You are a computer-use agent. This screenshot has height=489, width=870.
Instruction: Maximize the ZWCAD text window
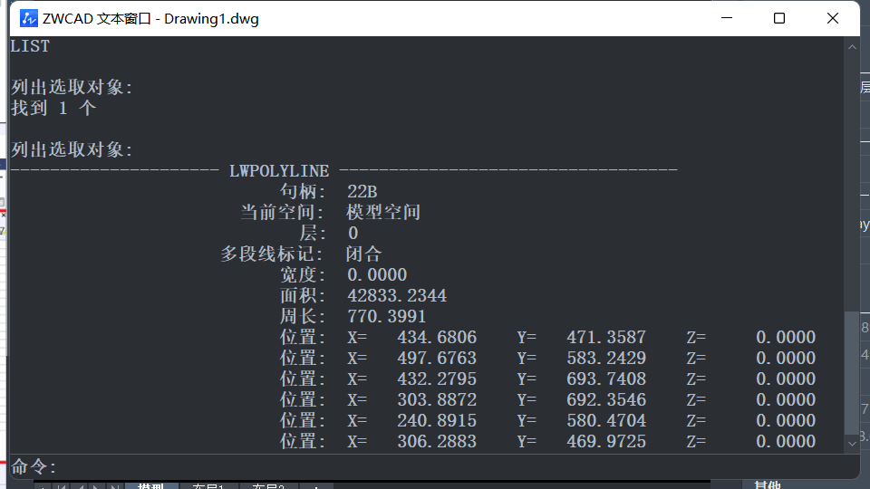click(x=779, y=18)
